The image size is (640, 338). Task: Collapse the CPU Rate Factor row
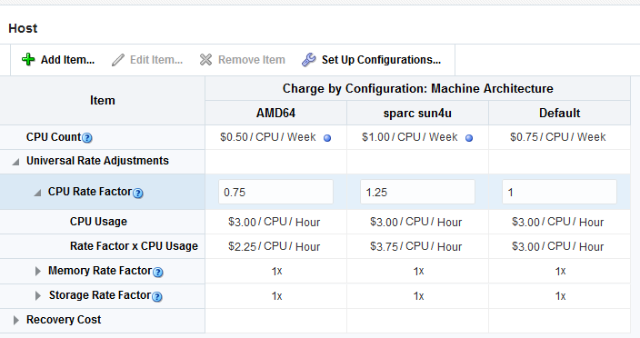(x=37, y=193)
